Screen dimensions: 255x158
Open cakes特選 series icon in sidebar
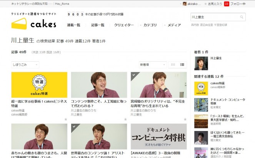[x=201, y=88]
